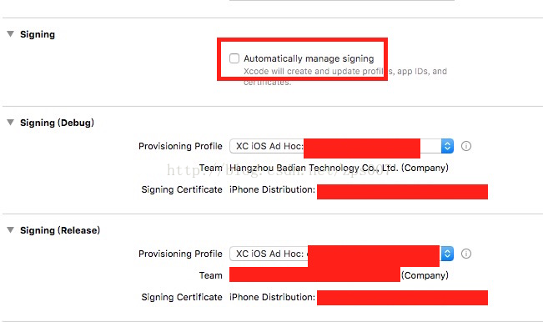Click iPhone Distribution certificate text under Release
The width and height of the screenshot is (543, 322).
(272, 298)
